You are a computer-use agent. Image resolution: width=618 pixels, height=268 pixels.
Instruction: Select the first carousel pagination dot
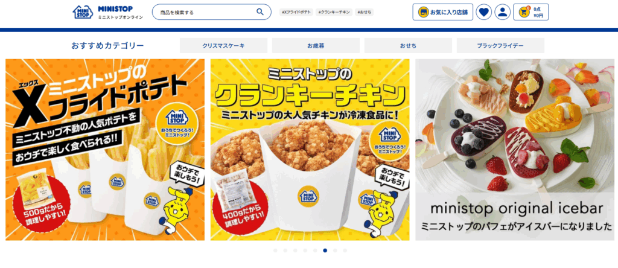[275, 250]
